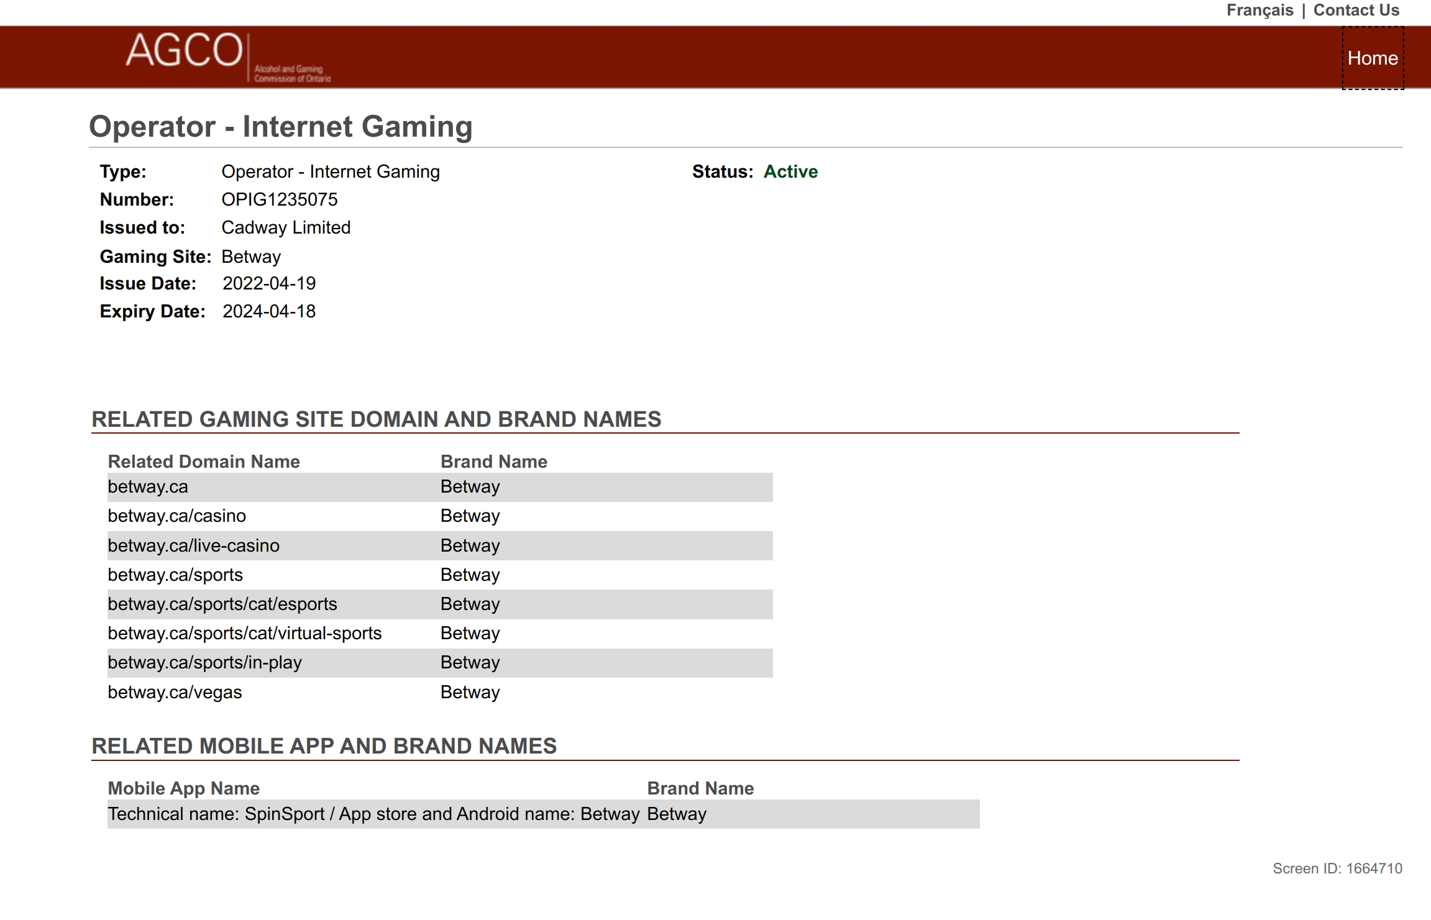Click the Operator - Internet Gaming heading
Viewport: 1431px width, 920px height.
tap(280, 127)
